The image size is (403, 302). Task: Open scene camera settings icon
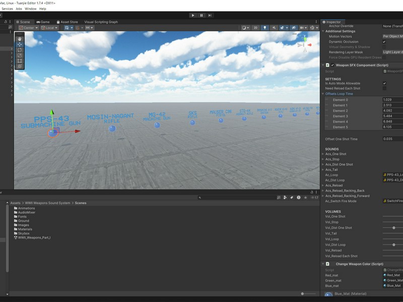click(302, 28)
